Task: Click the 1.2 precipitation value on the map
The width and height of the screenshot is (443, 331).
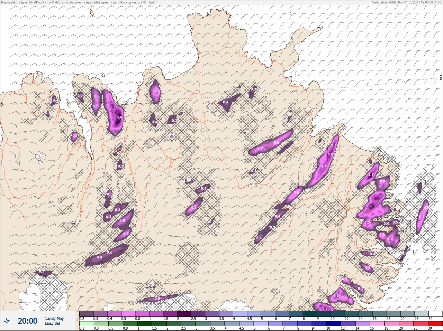Action: click(368, 223)
